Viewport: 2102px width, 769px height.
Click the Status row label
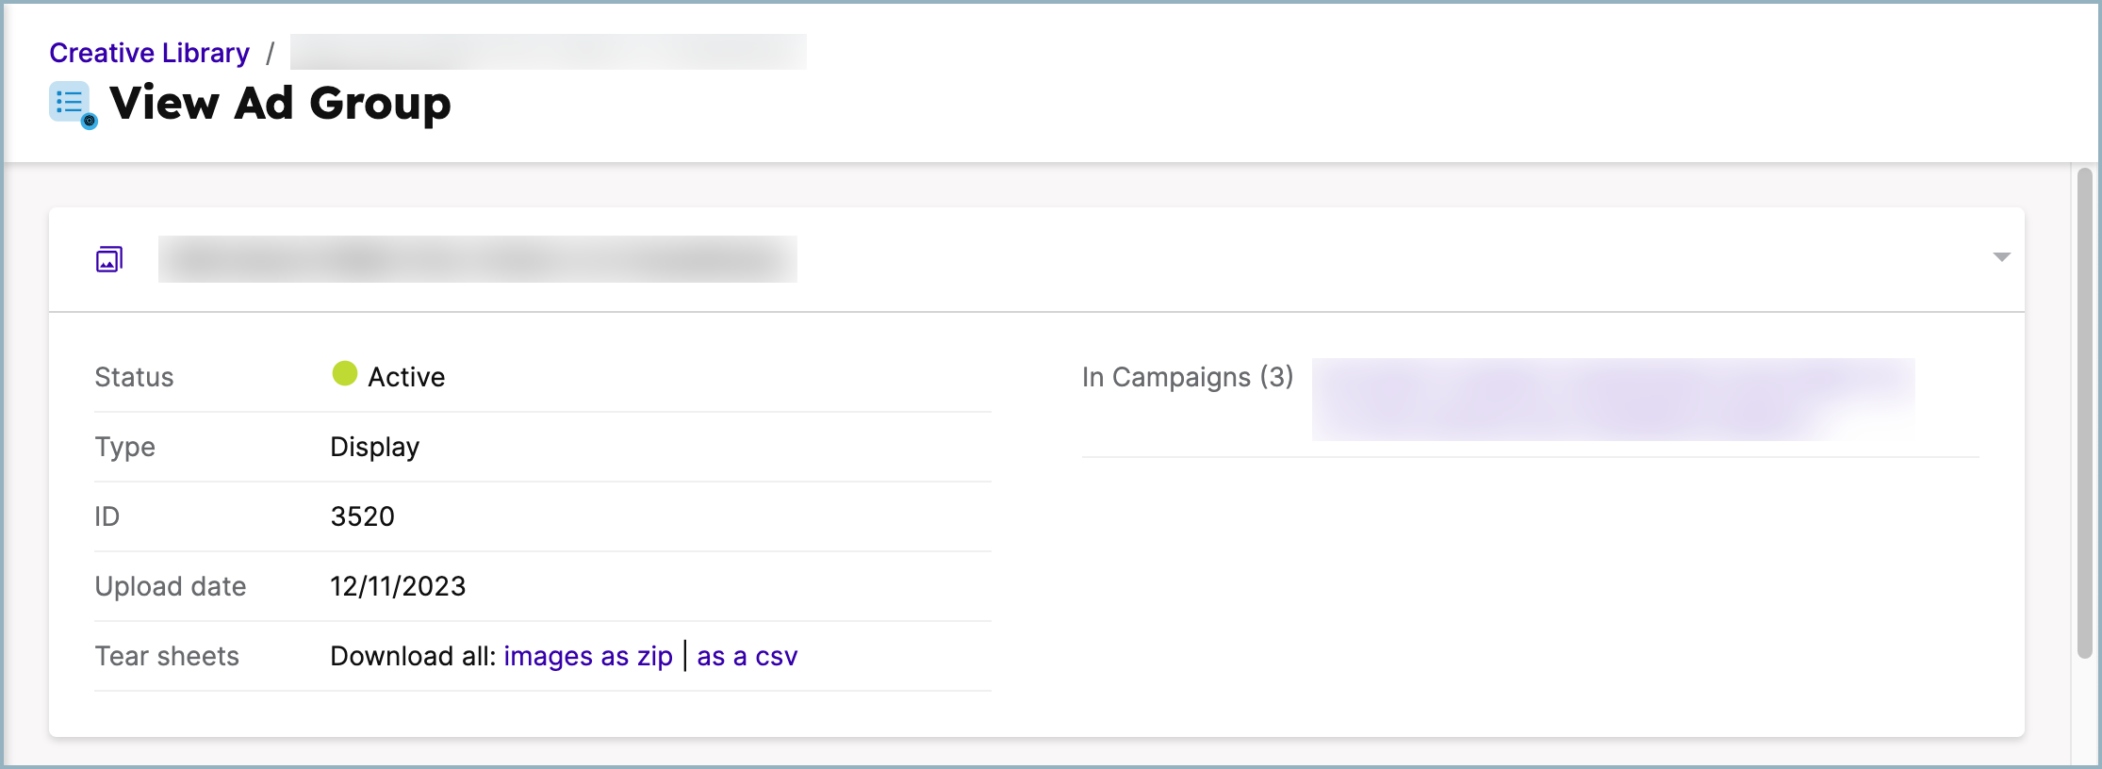point(134,377)
